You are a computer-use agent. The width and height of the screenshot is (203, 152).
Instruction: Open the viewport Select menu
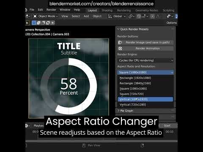76,16
